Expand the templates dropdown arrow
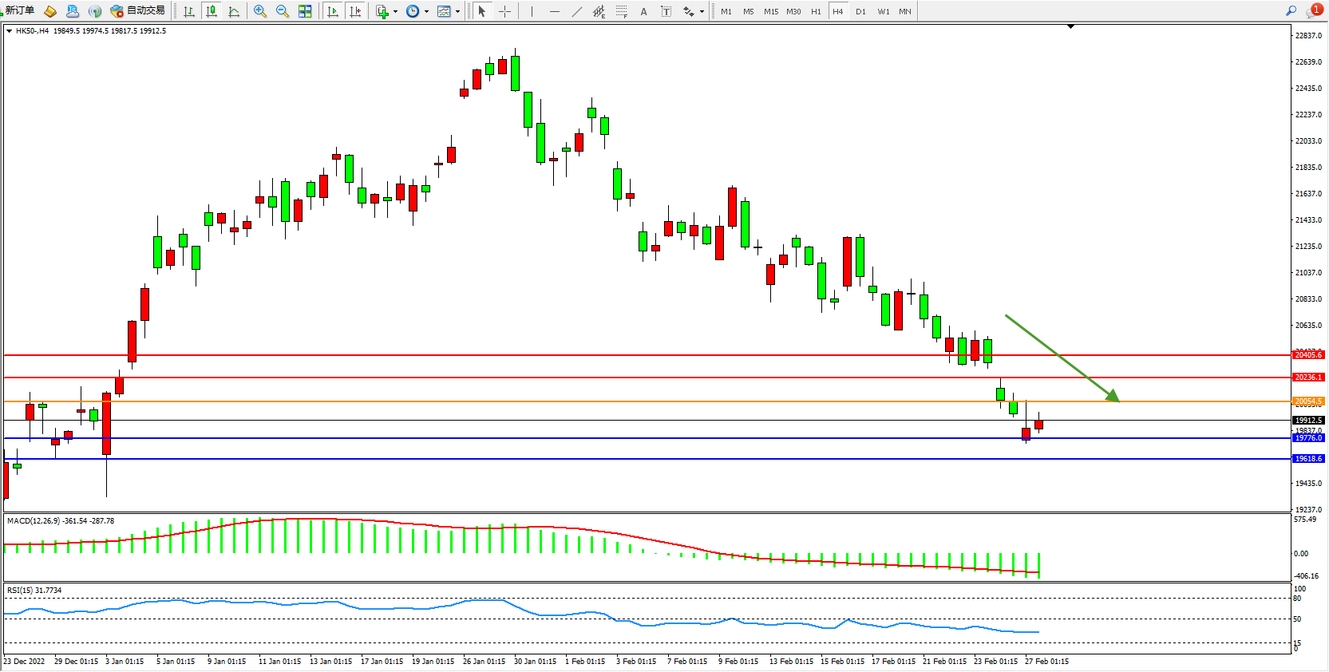Image resolution: width=1329 pixels, height=672 pixels. tap(457, 11)
